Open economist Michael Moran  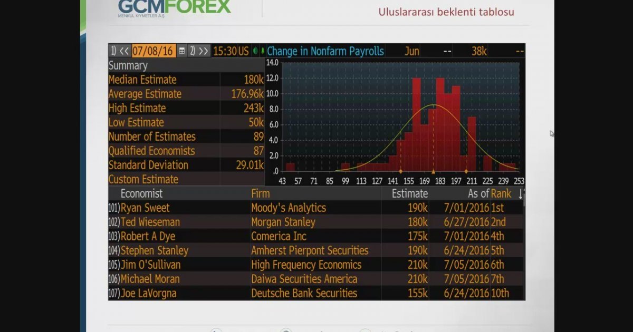pos(150,279)
